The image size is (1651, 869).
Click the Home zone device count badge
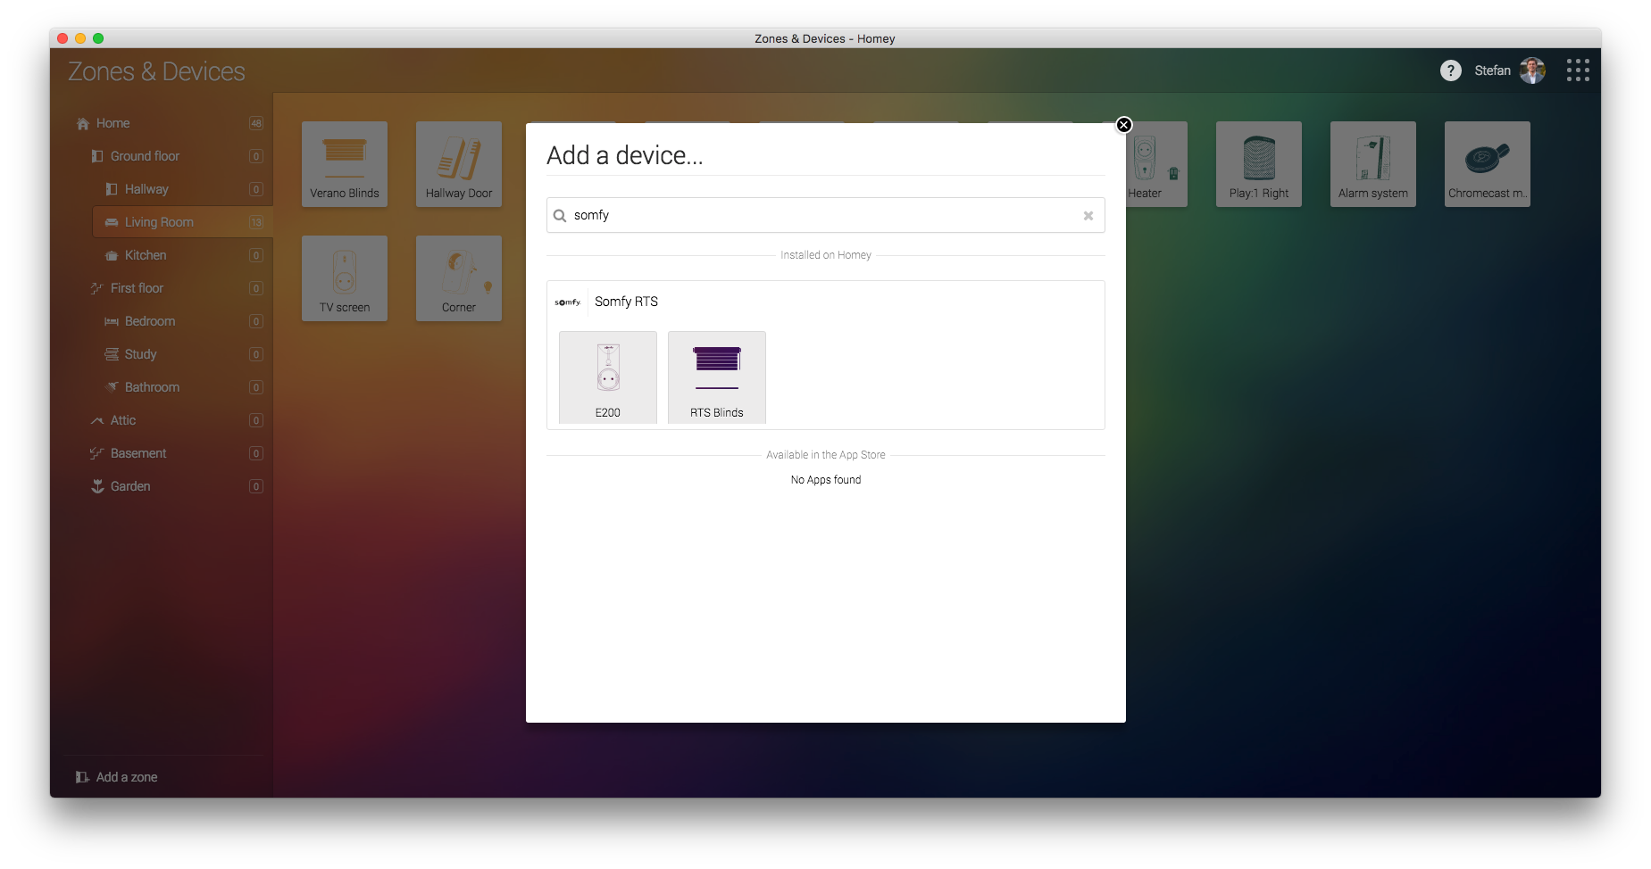point(256,123)
